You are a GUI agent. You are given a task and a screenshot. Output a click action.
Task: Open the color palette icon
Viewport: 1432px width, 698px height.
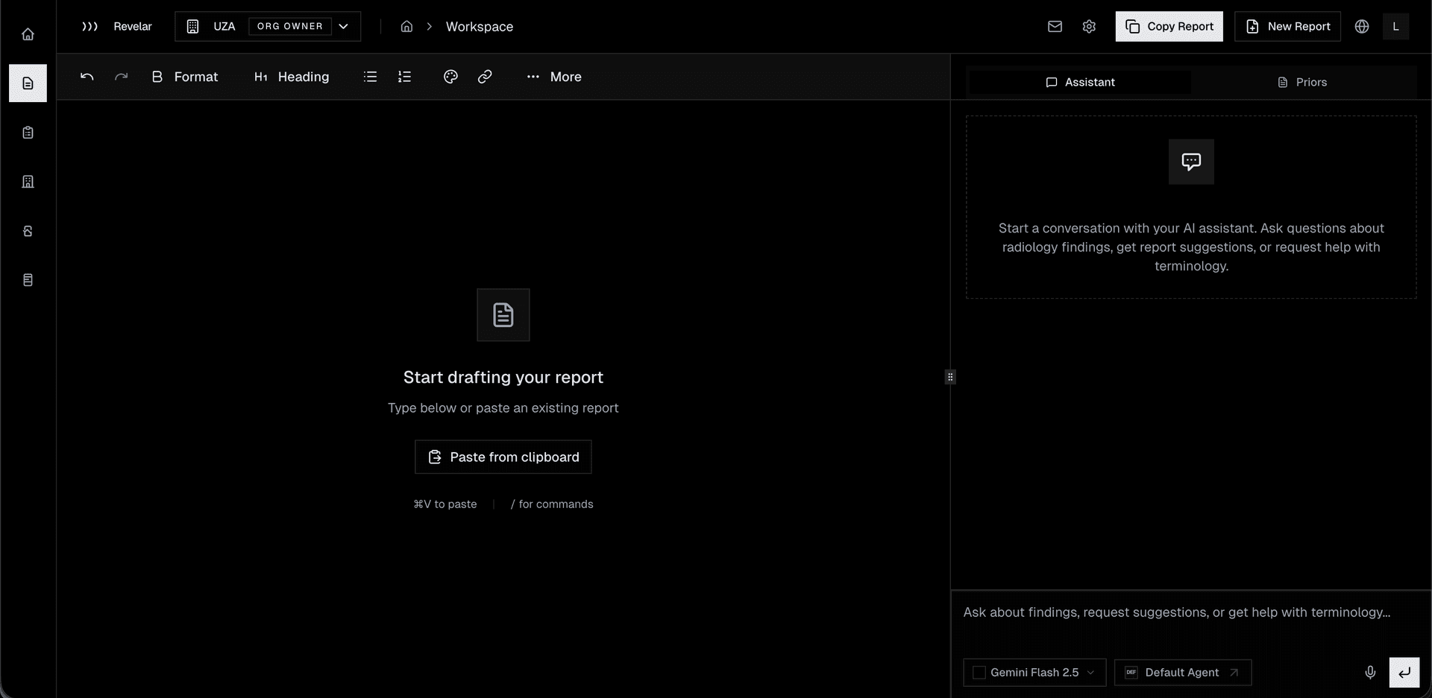pos(450,77)
